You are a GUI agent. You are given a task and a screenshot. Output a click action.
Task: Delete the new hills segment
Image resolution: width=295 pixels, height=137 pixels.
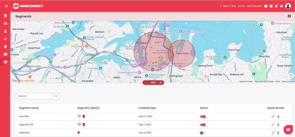(x=279, y=117)
